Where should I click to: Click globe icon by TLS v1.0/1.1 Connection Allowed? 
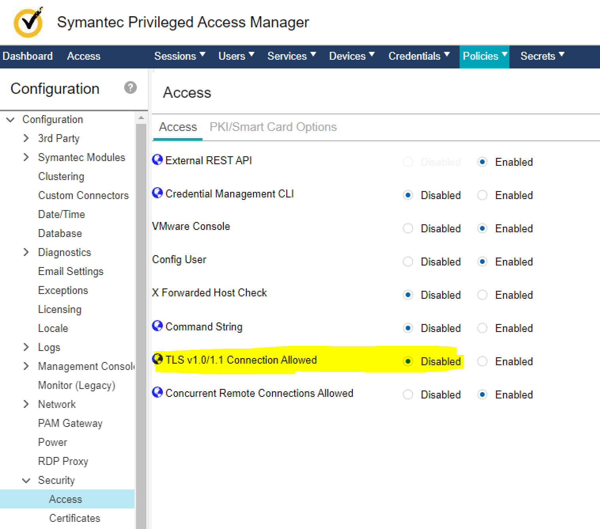(x=157, y=359)
